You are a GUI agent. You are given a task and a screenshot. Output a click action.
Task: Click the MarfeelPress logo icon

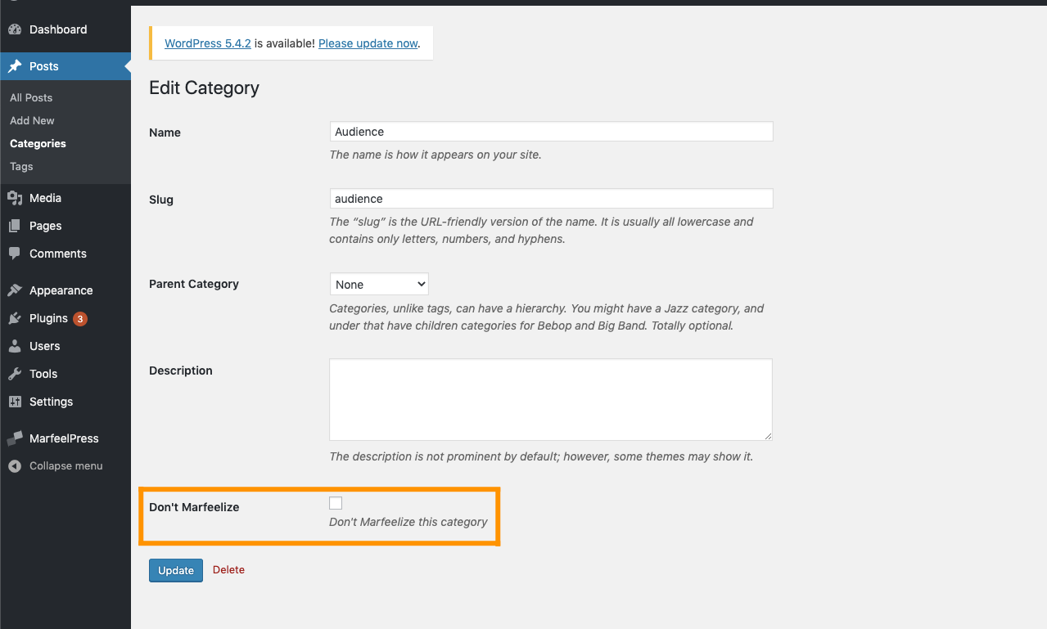[x=15, y=438]
